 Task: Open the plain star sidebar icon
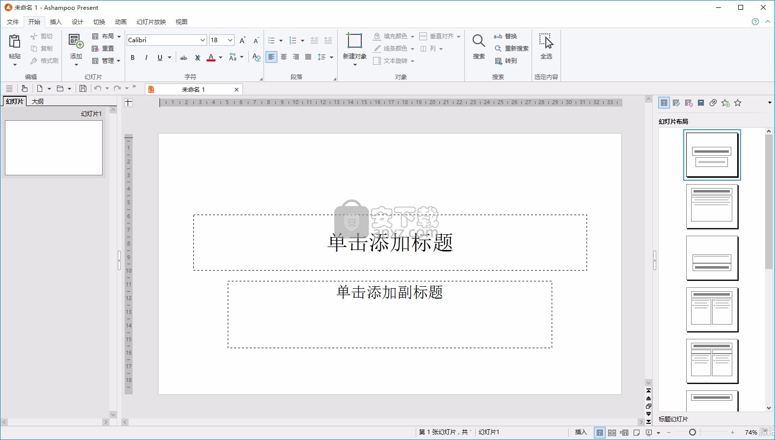pyautogui.click(x=738, y=103)
